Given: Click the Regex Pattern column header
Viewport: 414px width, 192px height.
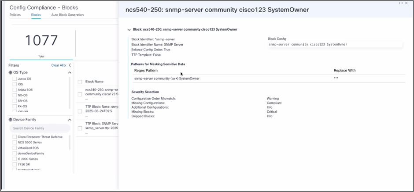Looking at the screenshot, I should tap(146, 71).
